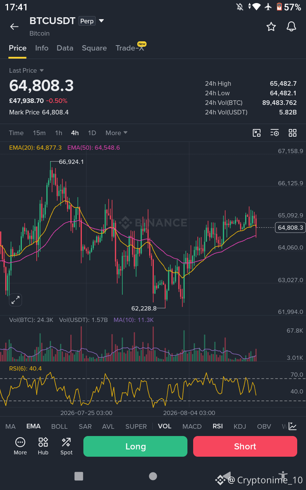
Task: Tap the 66,924.1 high marker on chart
Action: pos(71,162)
